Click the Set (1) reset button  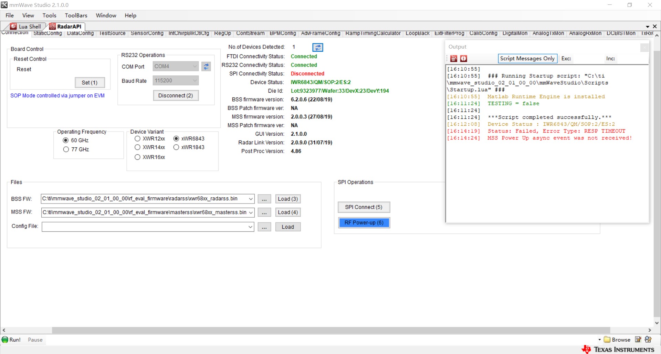pyautogui.click(x=90, y=83)
